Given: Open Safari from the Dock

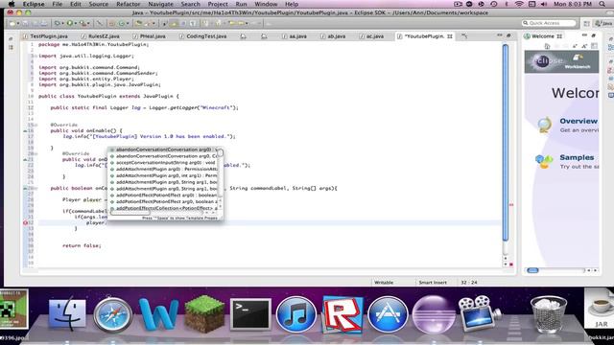Looking at the screenshot, I should coord(113,315).
